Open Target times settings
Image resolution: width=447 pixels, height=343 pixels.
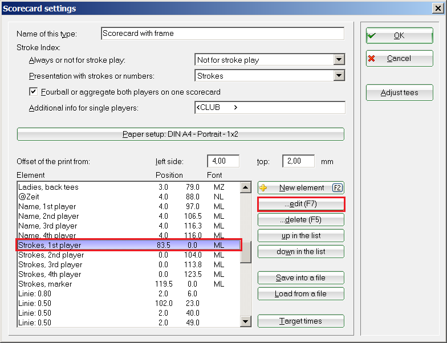(301, 321)
